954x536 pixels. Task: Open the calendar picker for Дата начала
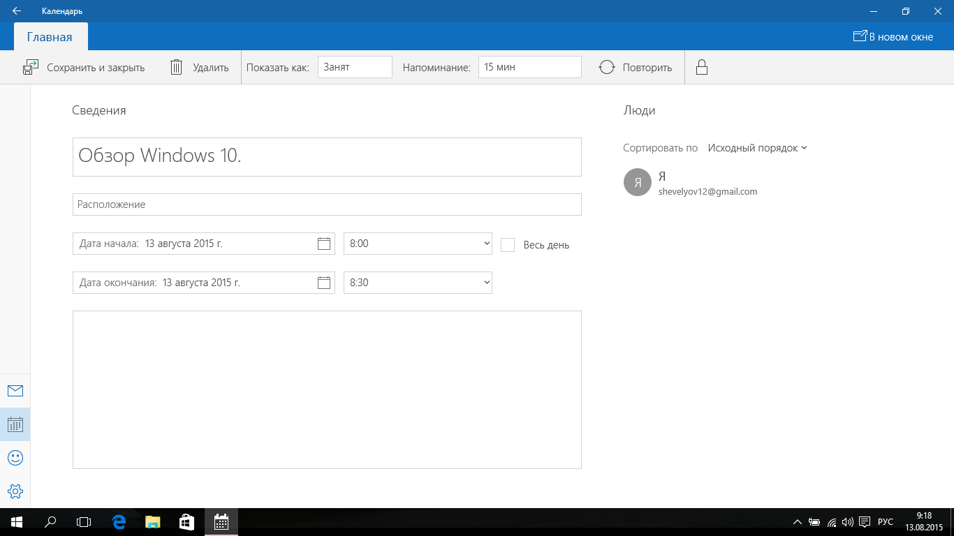point(323,244)
